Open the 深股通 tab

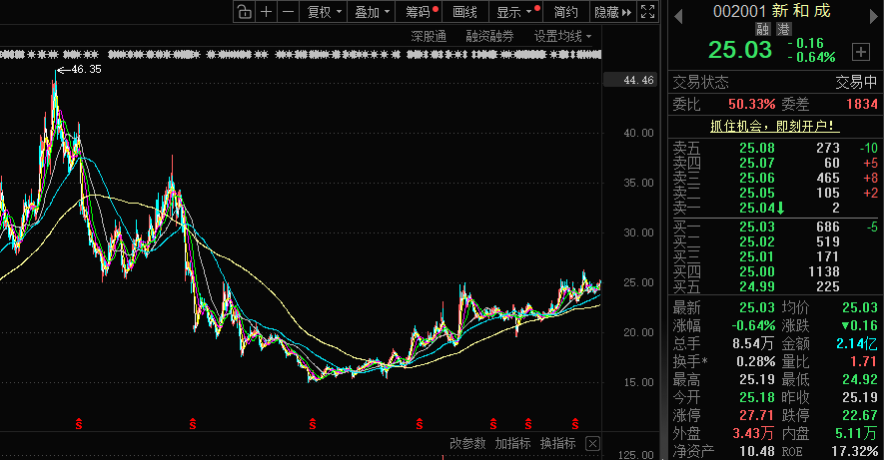point(429,36)
